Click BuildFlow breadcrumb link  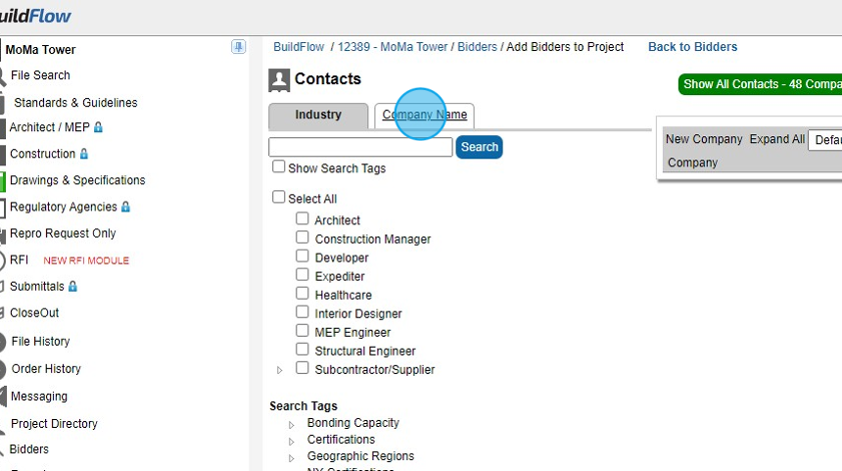click(299, 47)
